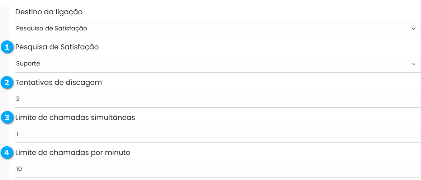Screen dimensions: 421x180
Task: Click the value 1 in simultaneous calls limit
Action: click(x=17, y=134)
